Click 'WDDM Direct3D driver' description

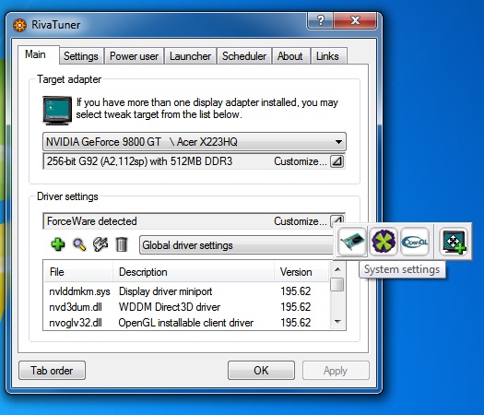(170, 307)
